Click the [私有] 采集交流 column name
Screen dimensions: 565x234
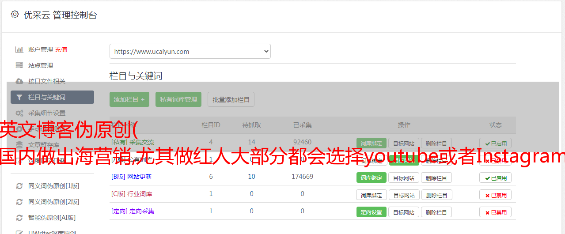[x=133, y=142]
